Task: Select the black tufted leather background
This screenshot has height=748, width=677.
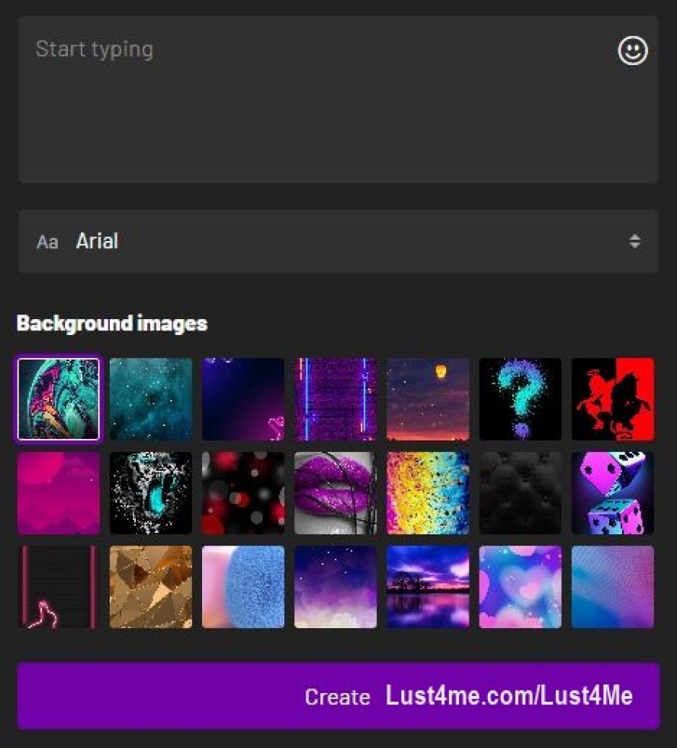Action: (x=520, y=494)
